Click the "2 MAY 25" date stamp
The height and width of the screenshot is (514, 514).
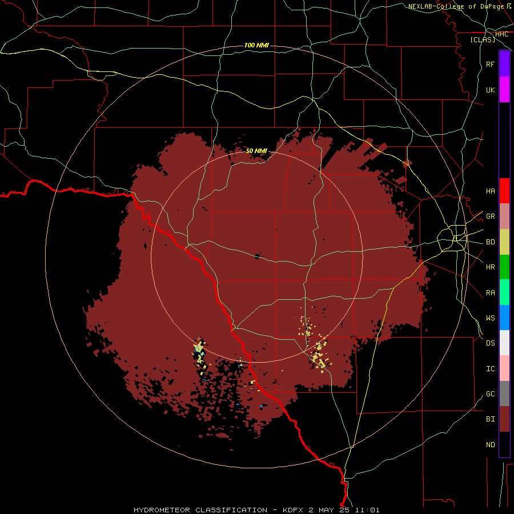pos(329,510)
